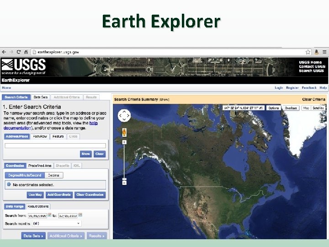Screen dimensions: 329x247
Task: Select the Date Range tab
Action: [15, 206]
